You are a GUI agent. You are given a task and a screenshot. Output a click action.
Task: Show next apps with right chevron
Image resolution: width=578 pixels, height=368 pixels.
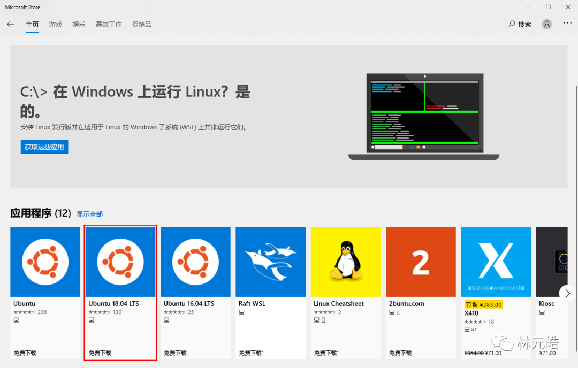click(x=567, y=293)
